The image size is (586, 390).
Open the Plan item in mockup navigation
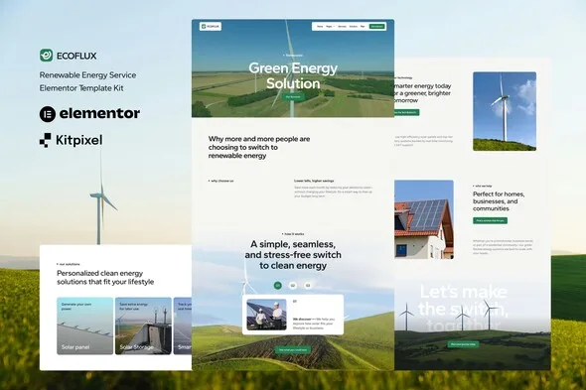click(363, 27)
